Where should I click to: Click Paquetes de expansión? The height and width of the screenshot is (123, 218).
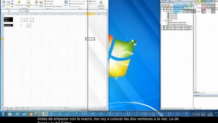(77, 4)
